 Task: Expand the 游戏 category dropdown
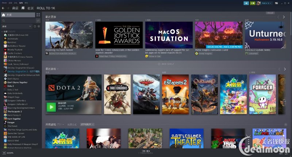tap(17, 26)
